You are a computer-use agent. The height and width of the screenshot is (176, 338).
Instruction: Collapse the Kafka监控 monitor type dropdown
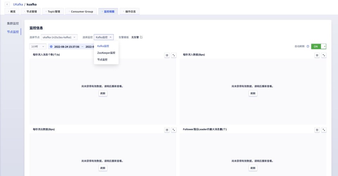(x=104, y=37)
